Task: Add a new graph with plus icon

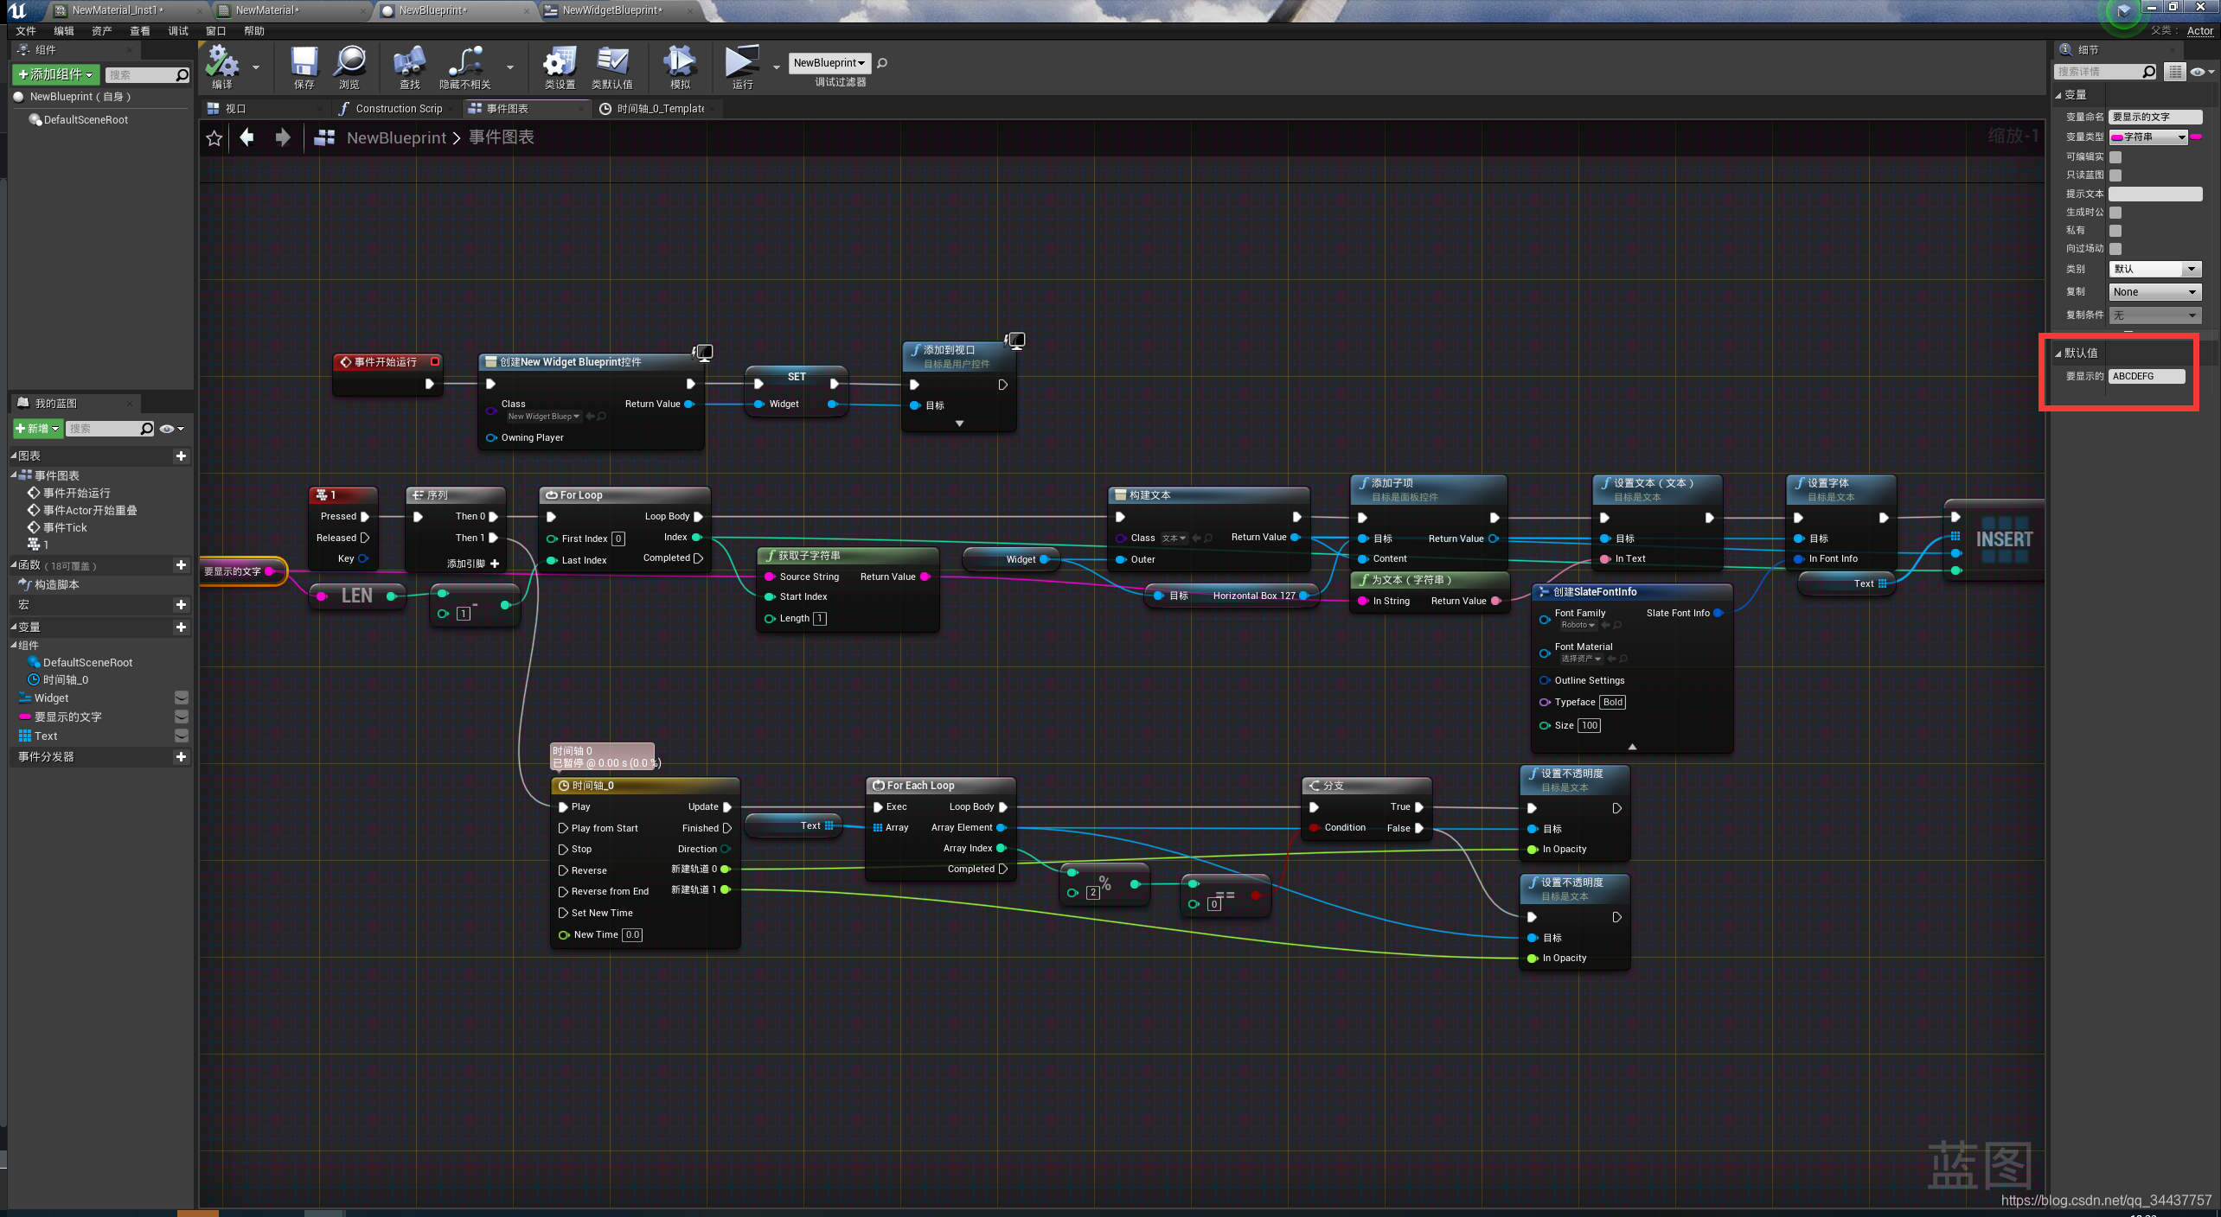Action: pyautogui.click(x=181, y=456)
